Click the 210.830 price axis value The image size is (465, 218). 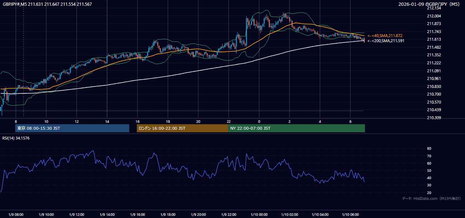pyautogui.click(x=434, y=86)
